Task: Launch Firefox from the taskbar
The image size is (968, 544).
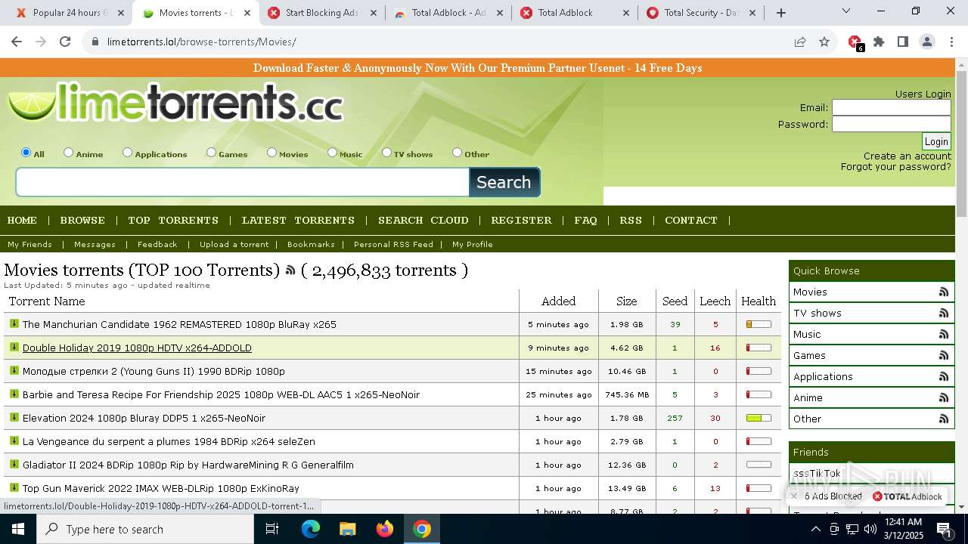Action: click(x=385, y=529)
